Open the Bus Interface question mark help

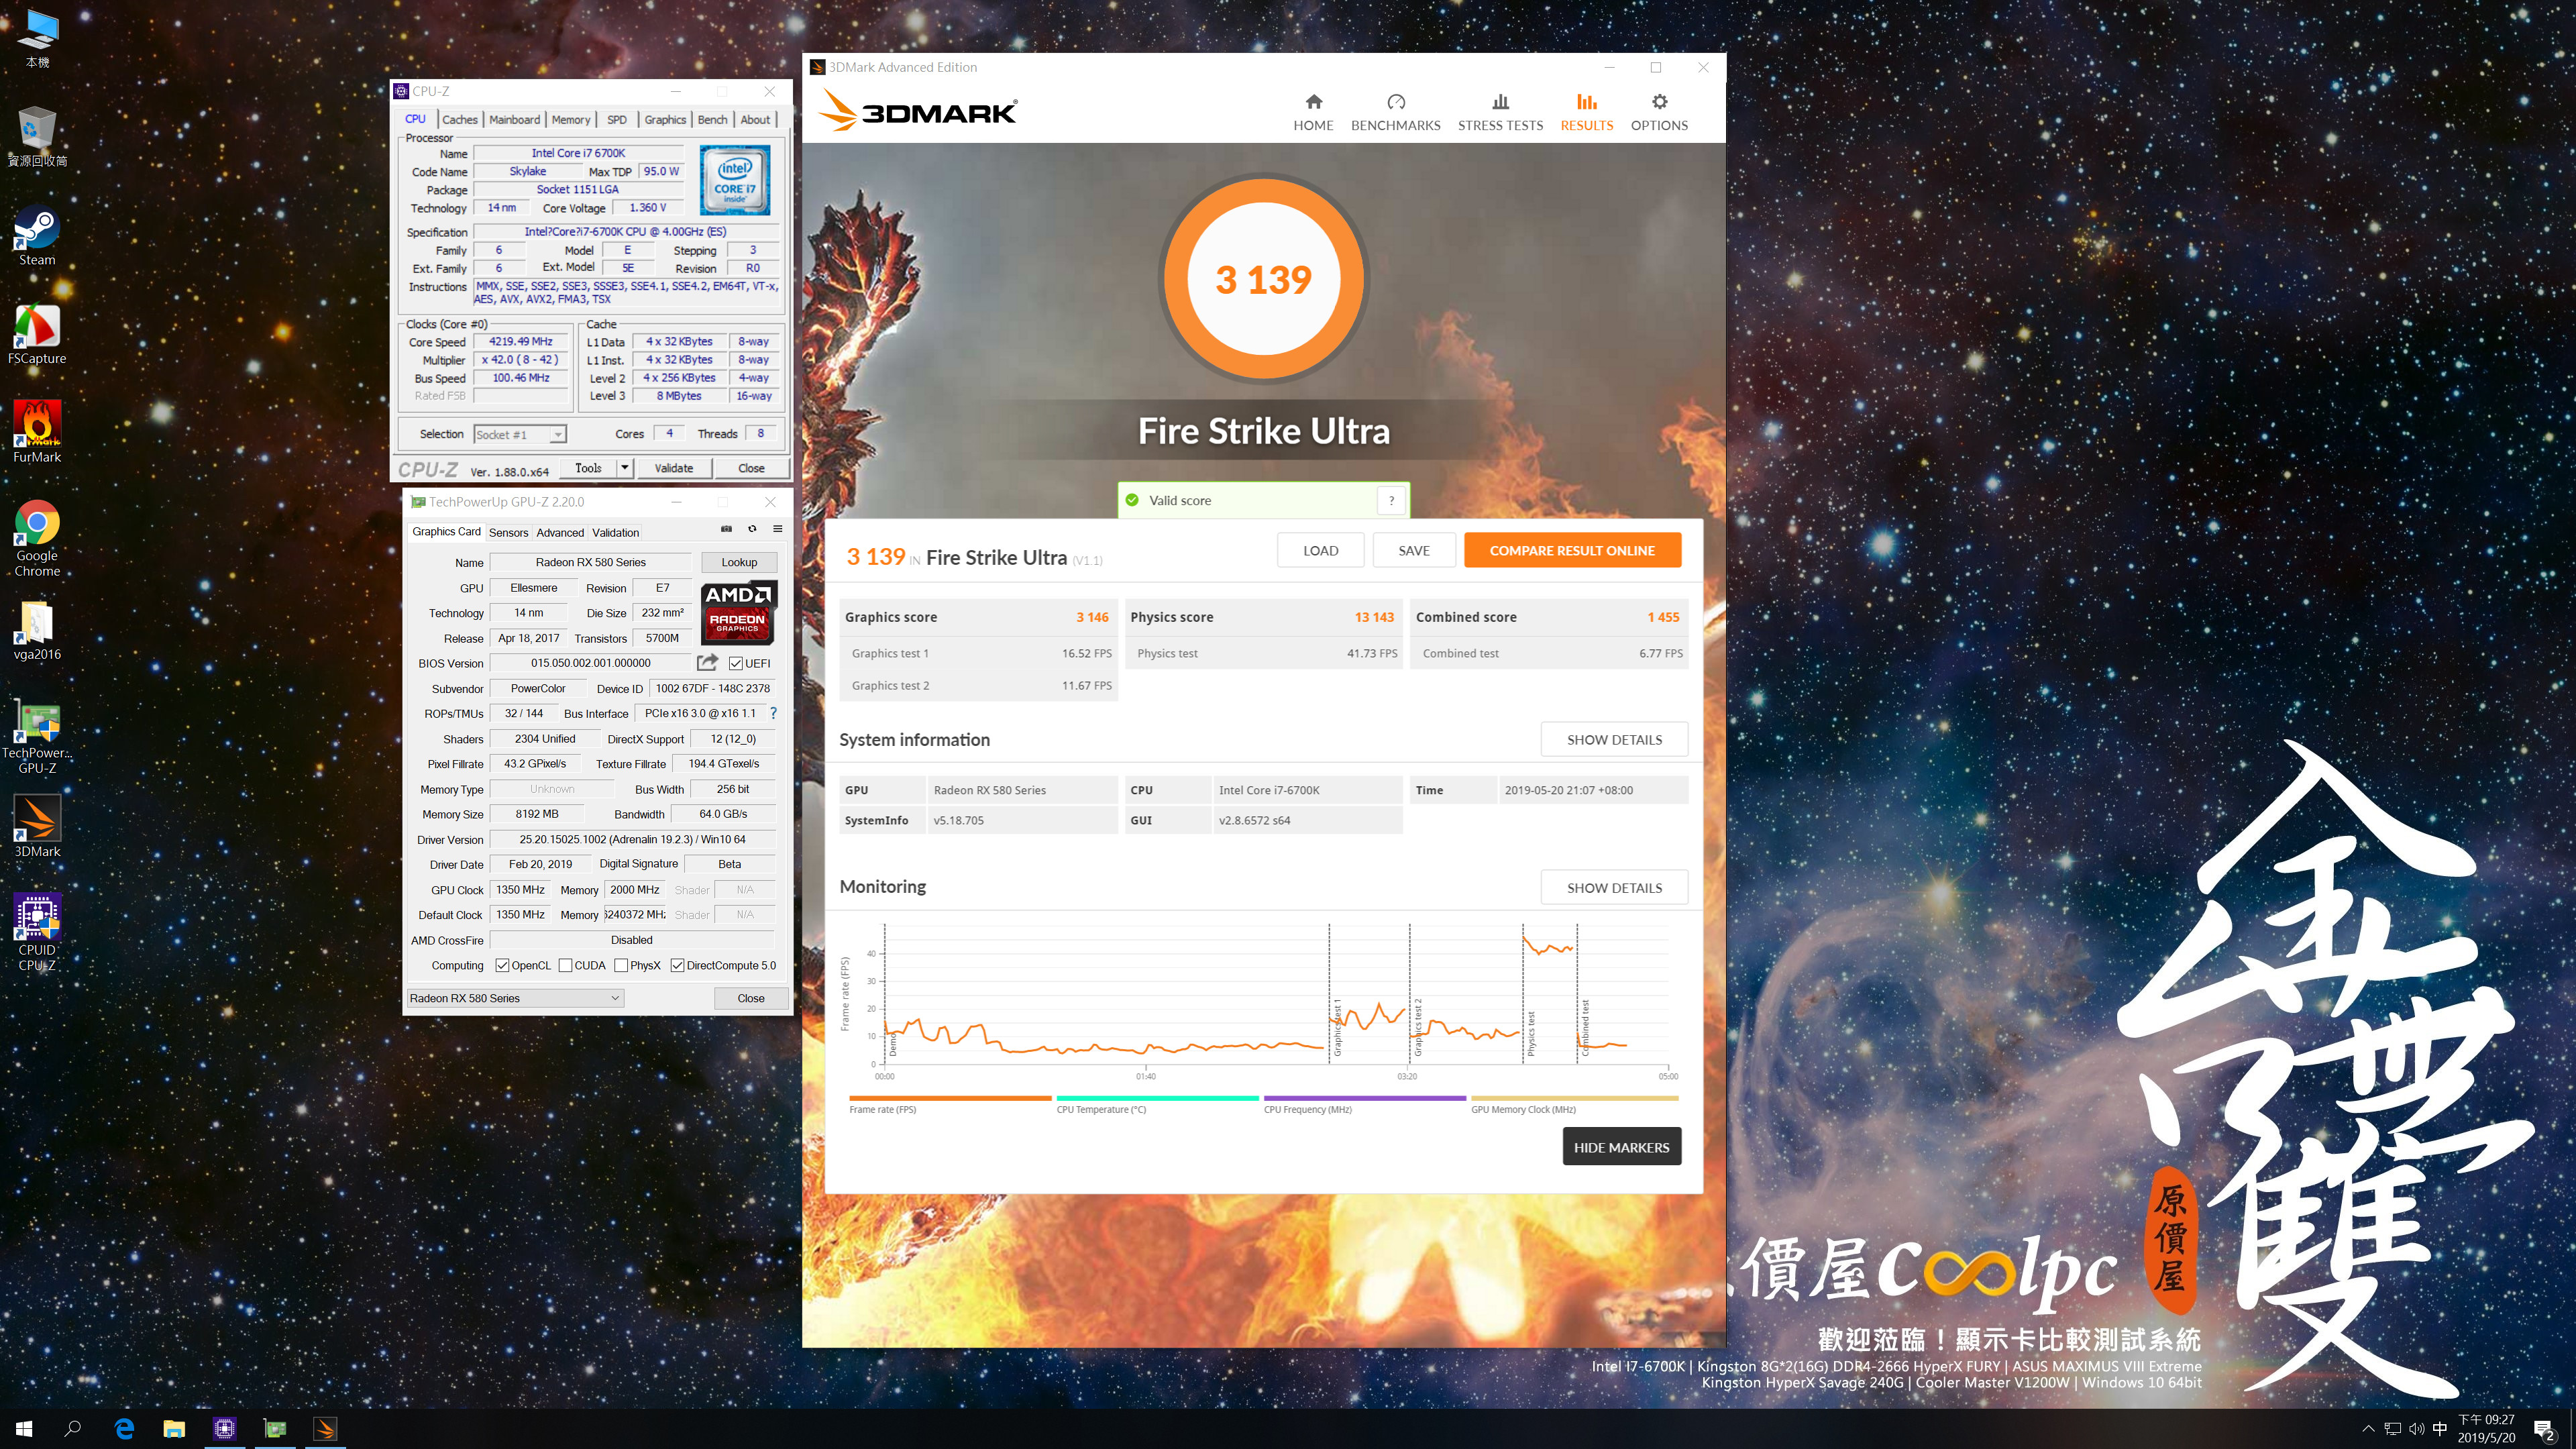pyautogui.click(x=773, y=713)
